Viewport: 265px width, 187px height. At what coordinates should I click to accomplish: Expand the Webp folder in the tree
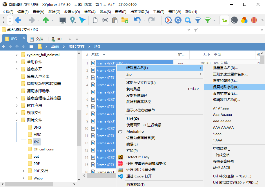coord(23,178)
